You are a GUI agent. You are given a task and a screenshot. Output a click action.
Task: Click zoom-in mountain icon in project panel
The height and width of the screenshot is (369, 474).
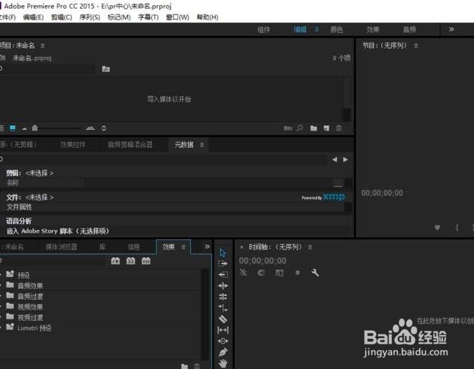click(90, 128)
